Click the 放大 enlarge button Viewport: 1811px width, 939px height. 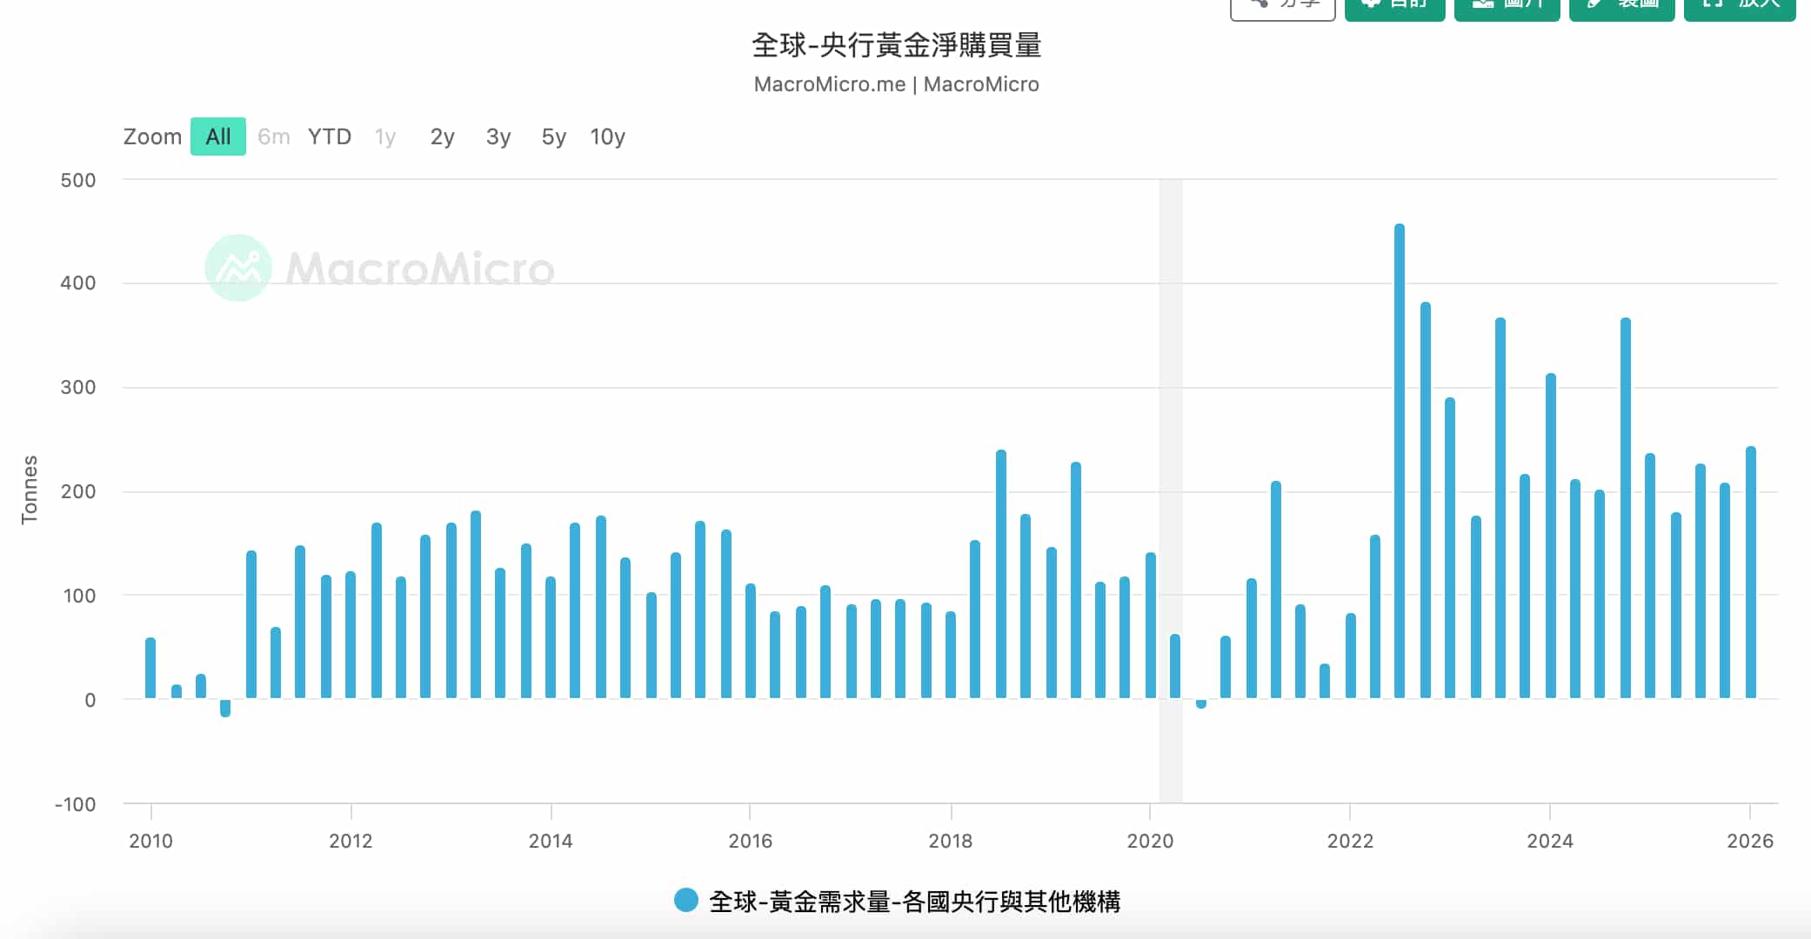coord(1740,7)
